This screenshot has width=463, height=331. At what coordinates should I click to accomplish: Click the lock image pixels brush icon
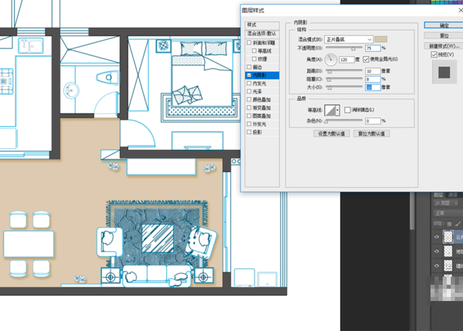click(x=458, y=224)
